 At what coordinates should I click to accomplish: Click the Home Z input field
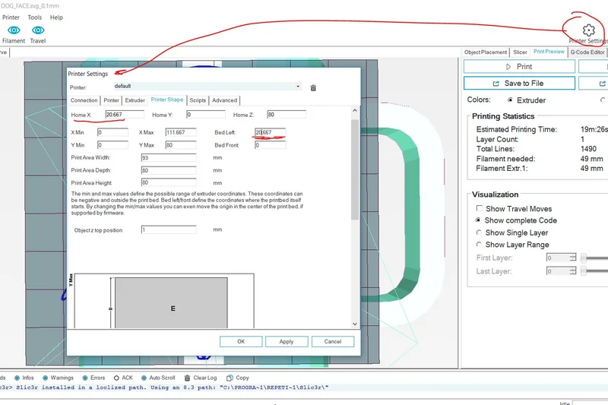tap(287, 115)
